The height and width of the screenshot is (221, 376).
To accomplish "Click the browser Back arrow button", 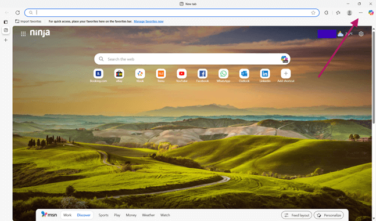I will (7, 12).
